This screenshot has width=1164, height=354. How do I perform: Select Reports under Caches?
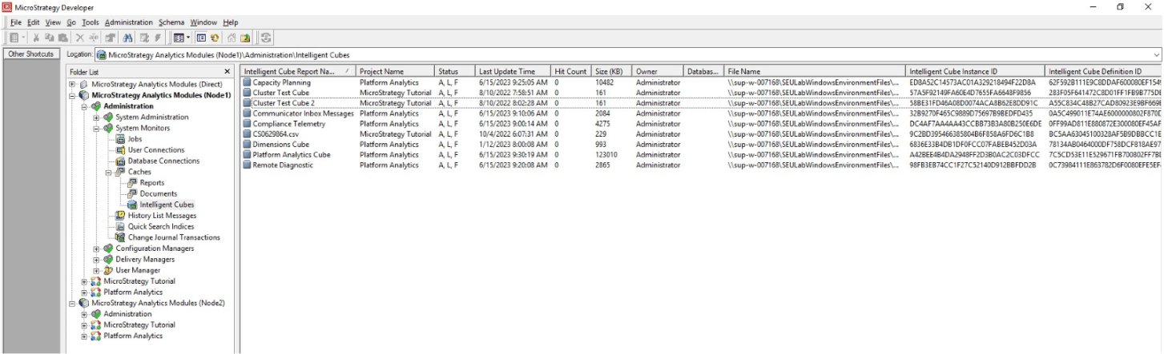point(151,183)
